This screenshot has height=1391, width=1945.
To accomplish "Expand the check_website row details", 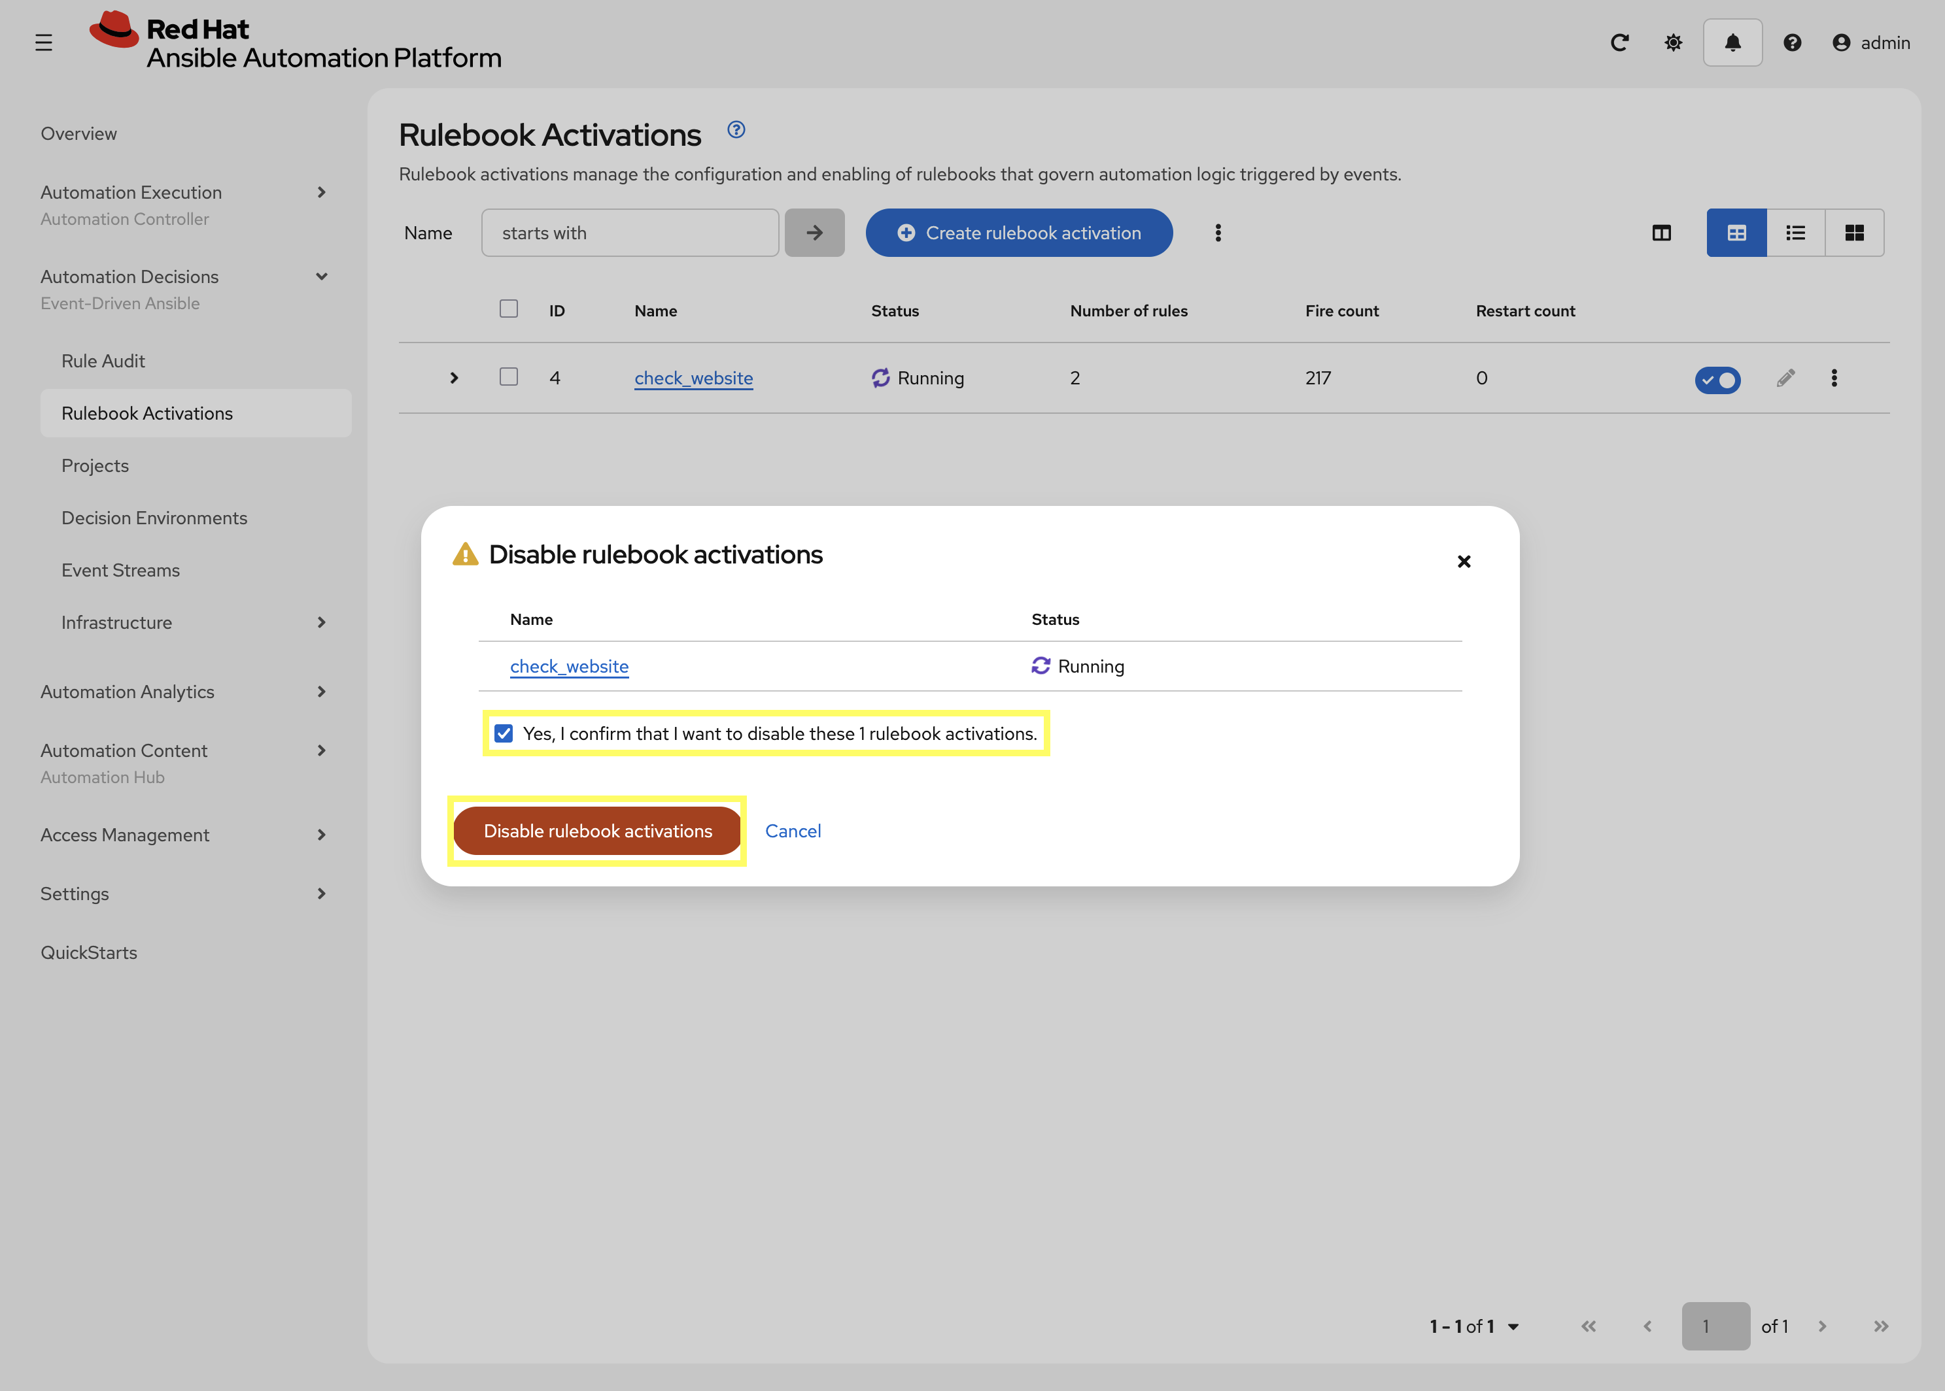I will (453, 378).
